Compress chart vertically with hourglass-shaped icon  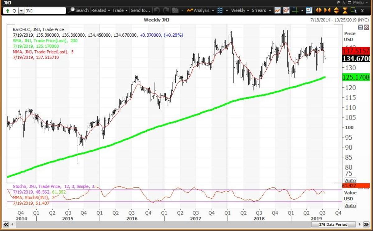(345, 10)
